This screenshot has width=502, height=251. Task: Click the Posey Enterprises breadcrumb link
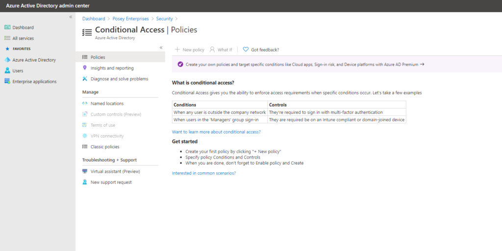130,19
